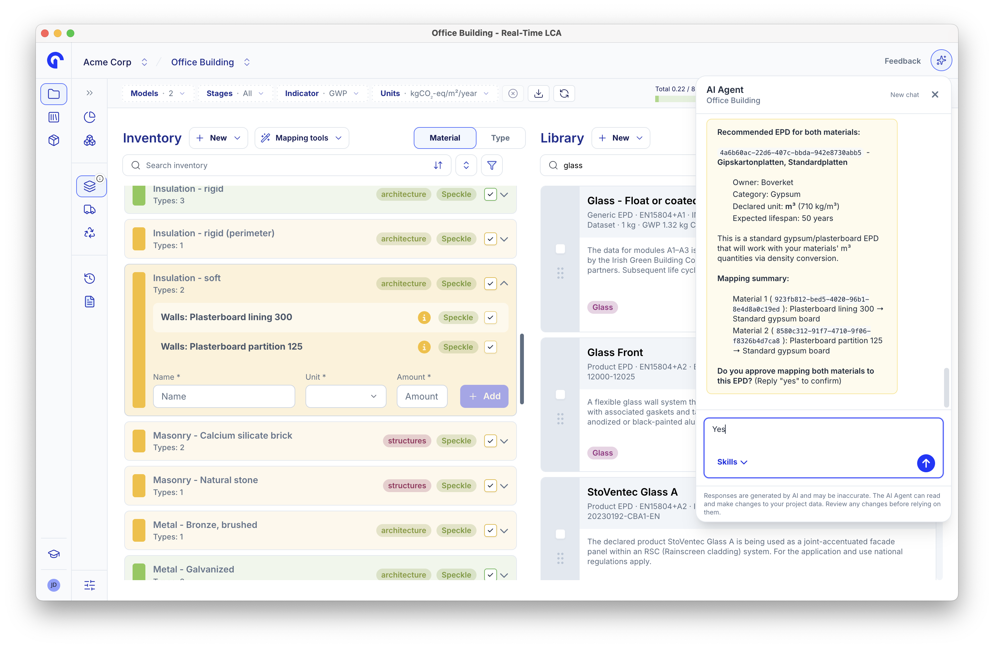Start a New chat

pyautogui.click(x=904, y=95)
